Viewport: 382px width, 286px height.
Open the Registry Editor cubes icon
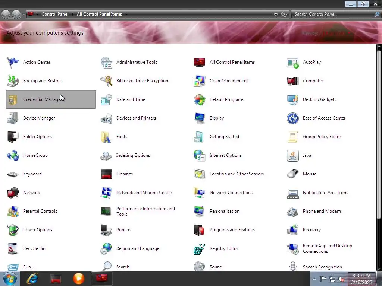tap(200, 248)
